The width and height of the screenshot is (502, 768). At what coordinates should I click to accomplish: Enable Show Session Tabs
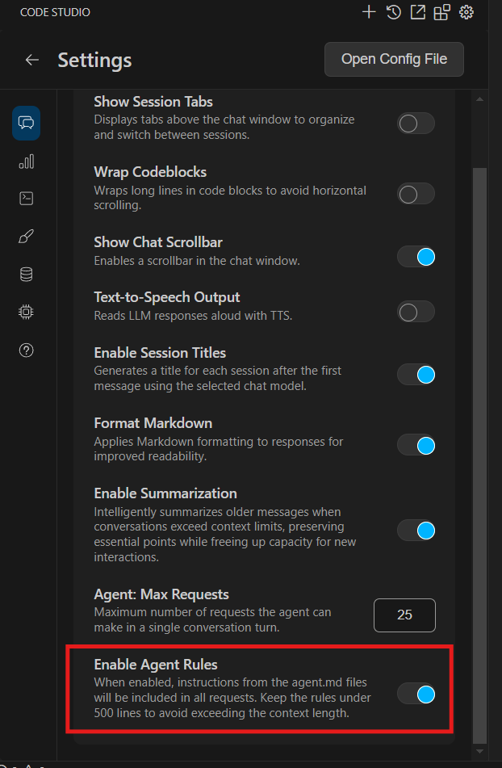415,124
